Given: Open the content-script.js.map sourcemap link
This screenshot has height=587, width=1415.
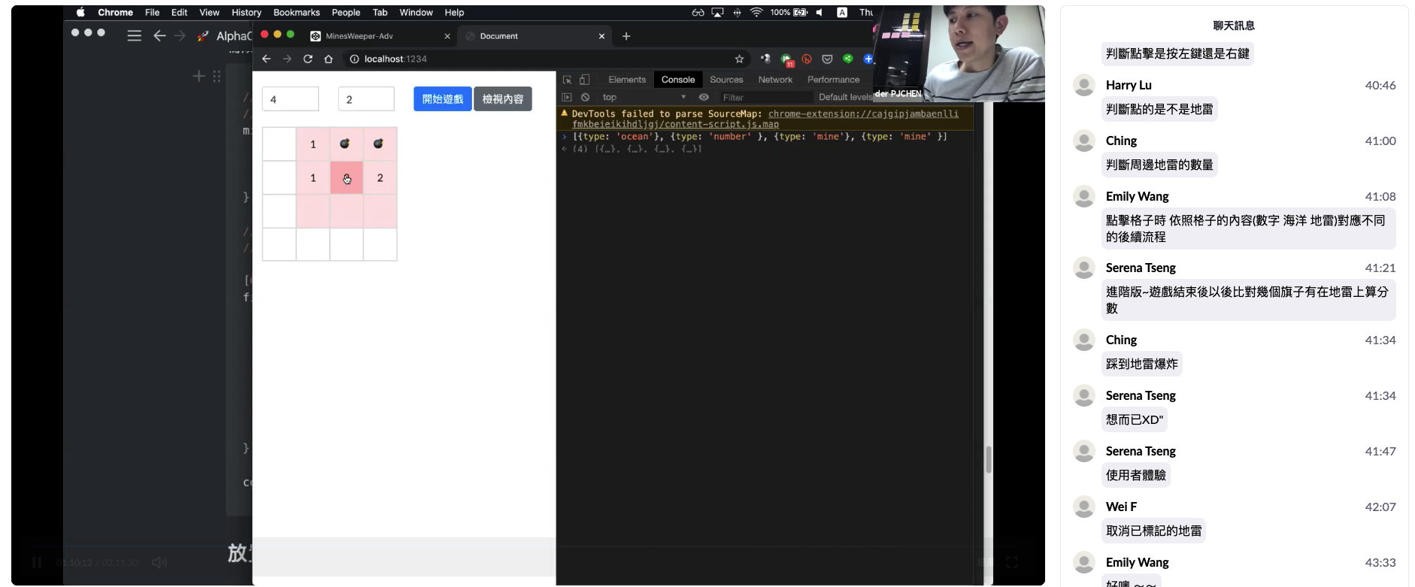Looking at the screenshot, I should coord(765,119).
